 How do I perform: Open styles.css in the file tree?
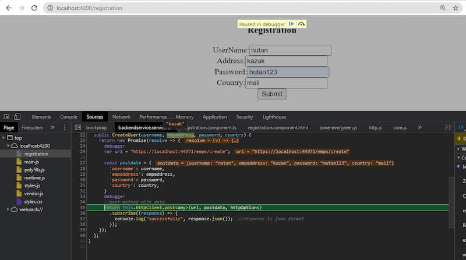(x=33, y=201)
